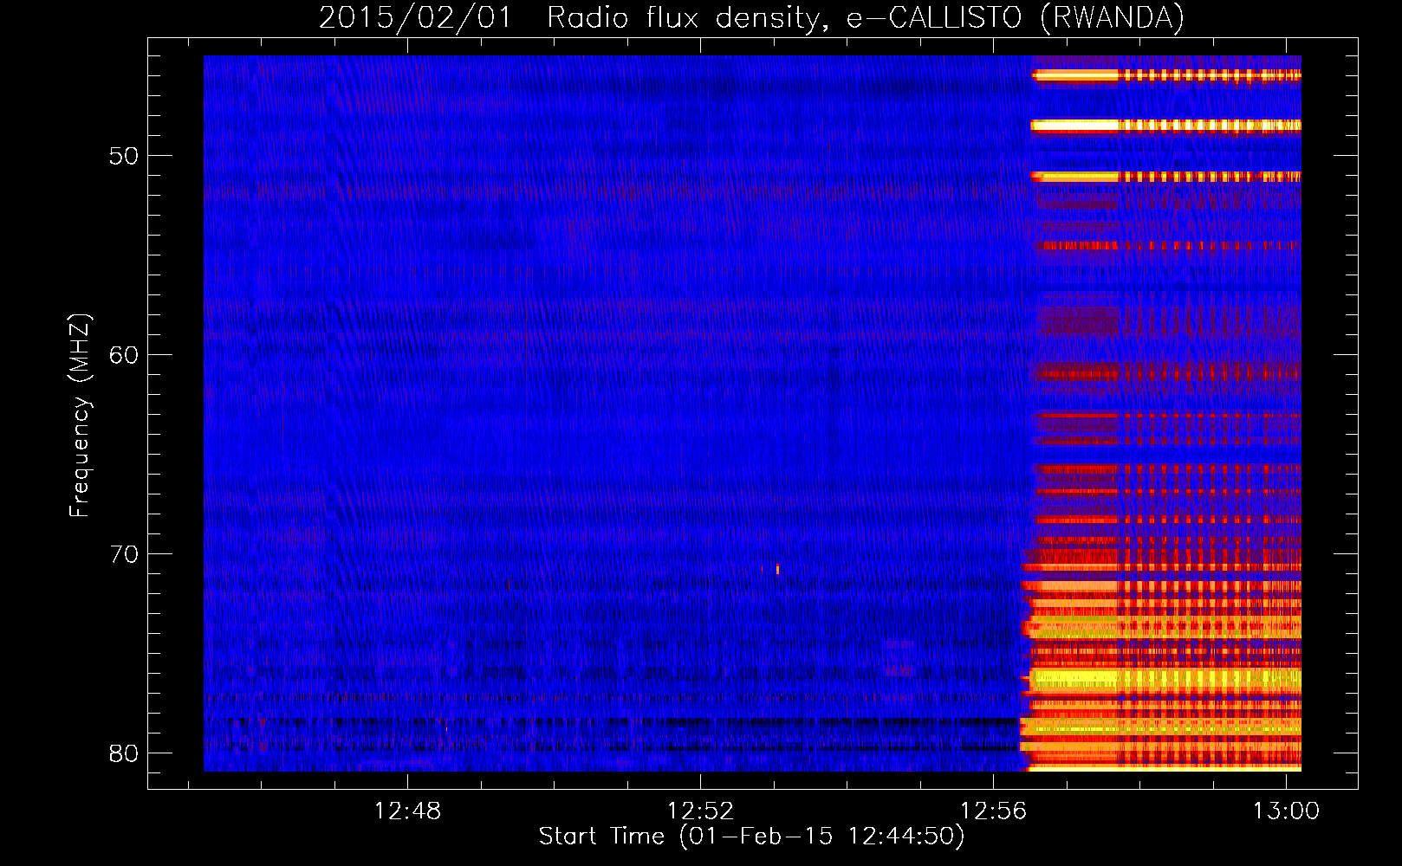
Task: Select the 12:48 time tick label
Action: coord(407,811)
